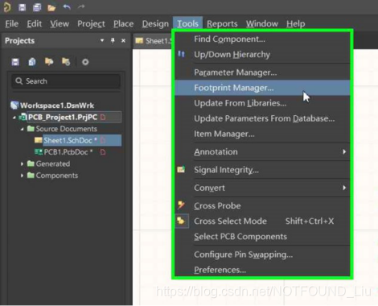Select the Components folder label
The height and width of the screenshot is (306, 378).
[57, 176]
